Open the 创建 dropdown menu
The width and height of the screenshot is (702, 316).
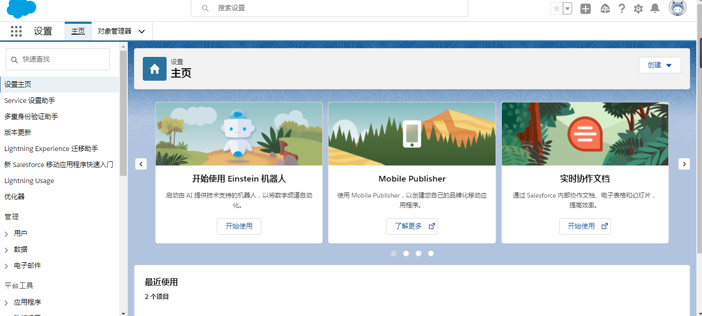660,65
